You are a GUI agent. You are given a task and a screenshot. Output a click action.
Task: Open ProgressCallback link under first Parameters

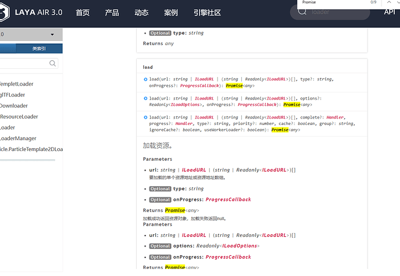point(228,200)
